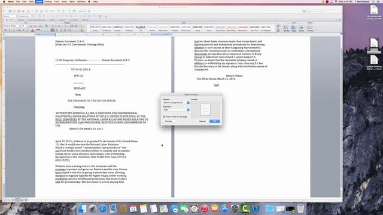Click the page preview in Page Numbers dialog
The image size is (383, 215).
click(206, 109)
